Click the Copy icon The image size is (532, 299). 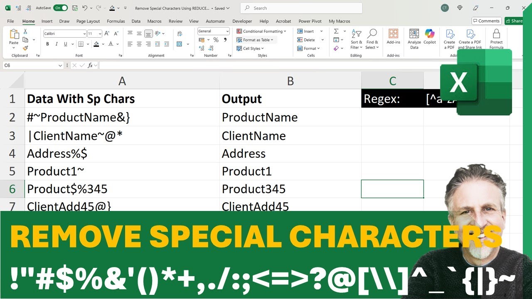point(25,39)
